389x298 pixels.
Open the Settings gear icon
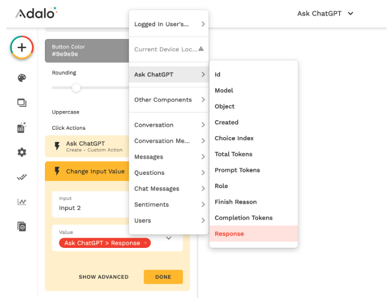[22, 152]
